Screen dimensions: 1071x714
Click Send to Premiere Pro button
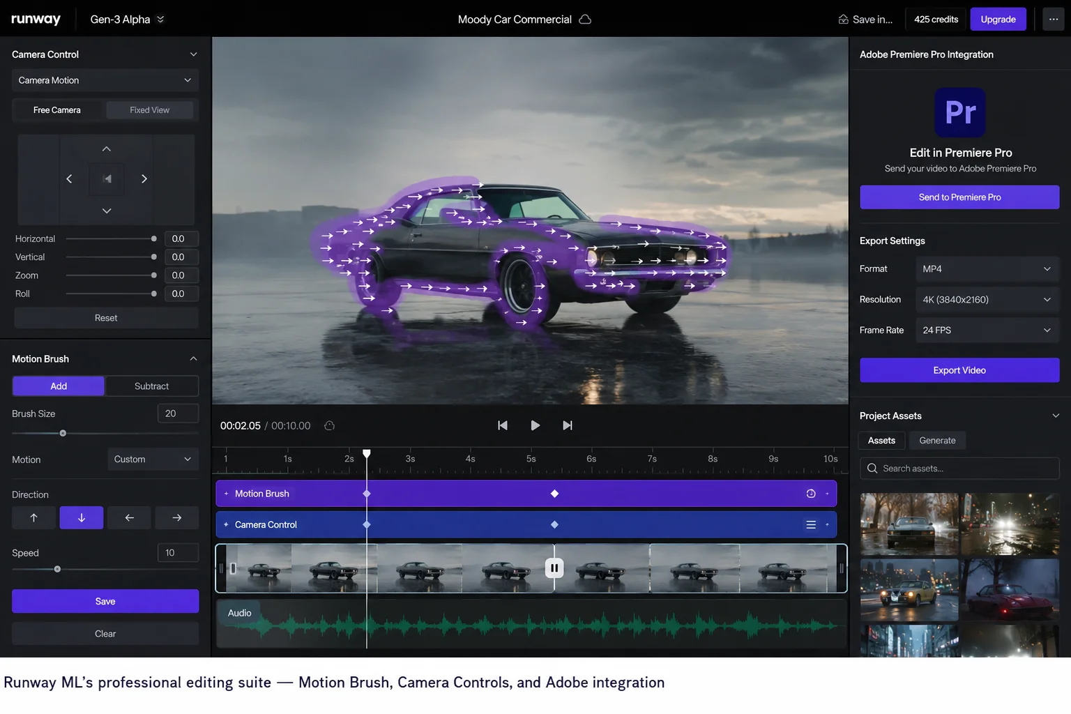coord(959,197)
